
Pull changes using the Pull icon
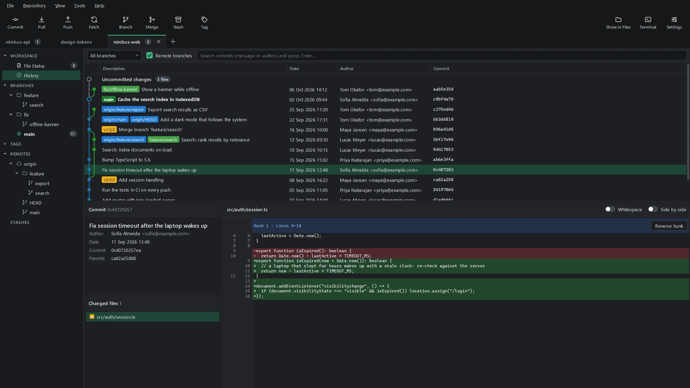pyautogui.click(x=42, y=23)
